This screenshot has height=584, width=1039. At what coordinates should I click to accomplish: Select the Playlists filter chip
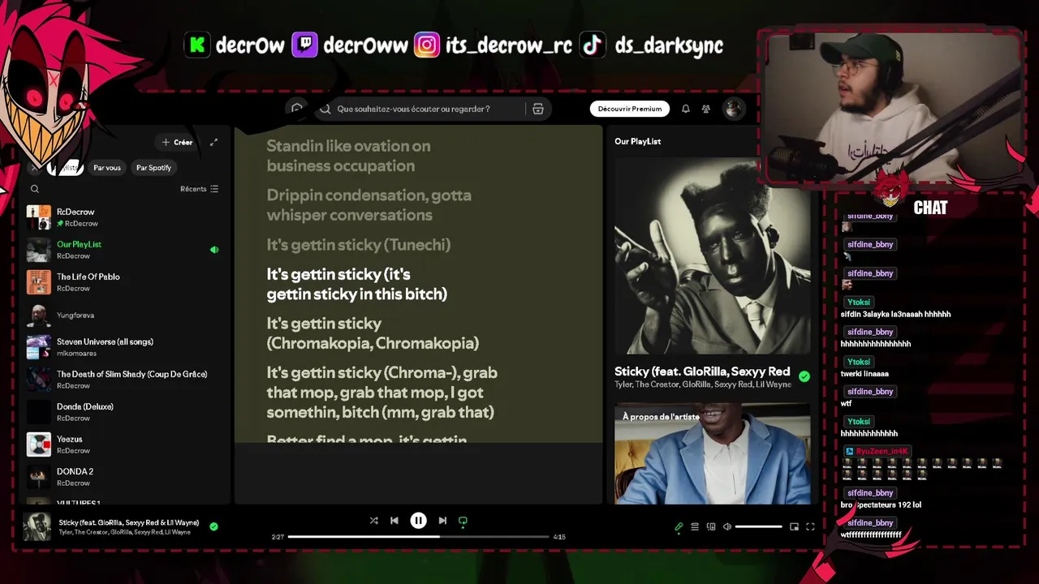67,168
